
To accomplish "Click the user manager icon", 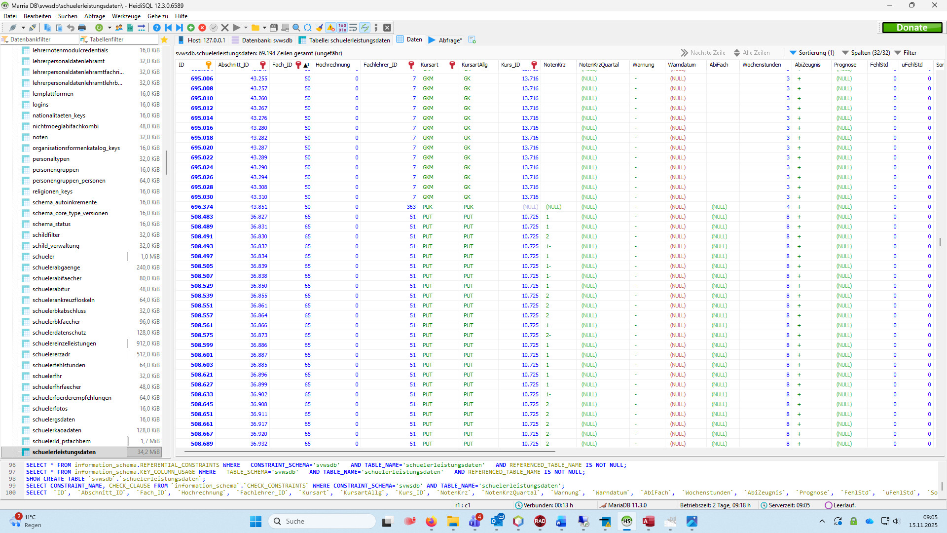I will (119, 28).
